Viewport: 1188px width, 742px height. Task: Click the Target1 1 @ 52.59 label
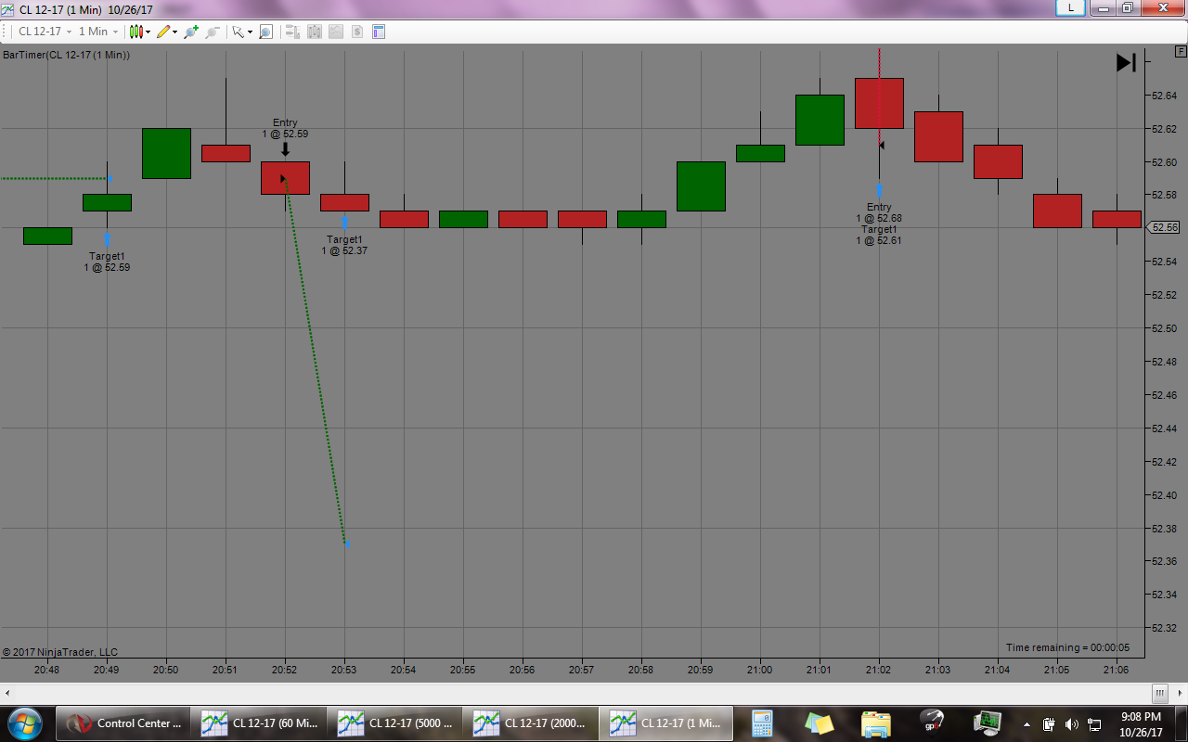(107, 262)
